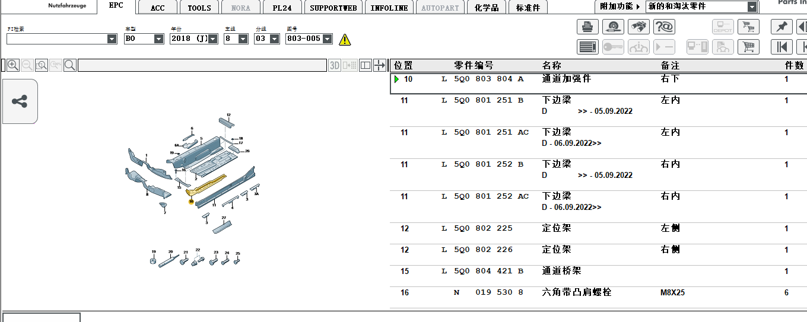807x322 pixels.
Task: Open the FI检索 dropdown
Action: [112, 39]
